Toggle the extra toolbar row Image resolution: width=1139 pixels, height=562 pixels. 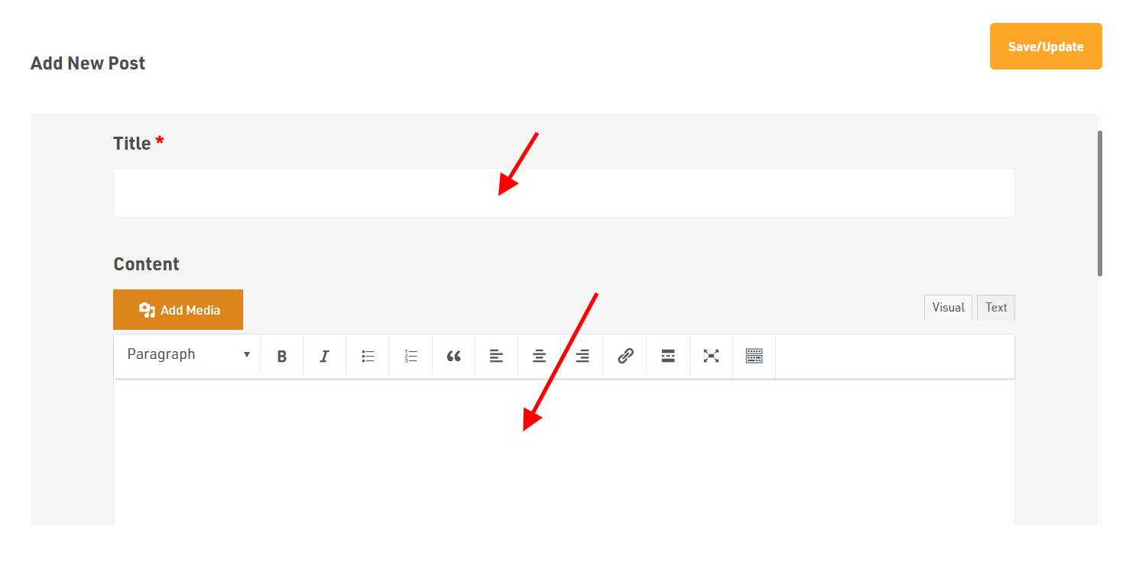tap(754, 356)
